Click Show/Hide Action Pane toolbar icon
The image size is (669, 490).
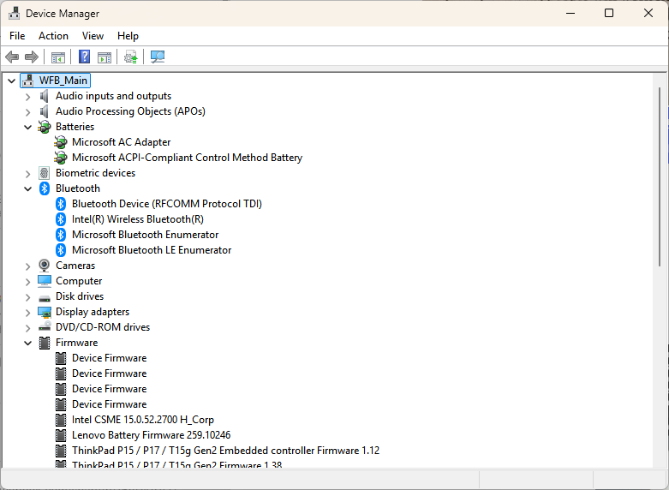(x=105, y=57)
